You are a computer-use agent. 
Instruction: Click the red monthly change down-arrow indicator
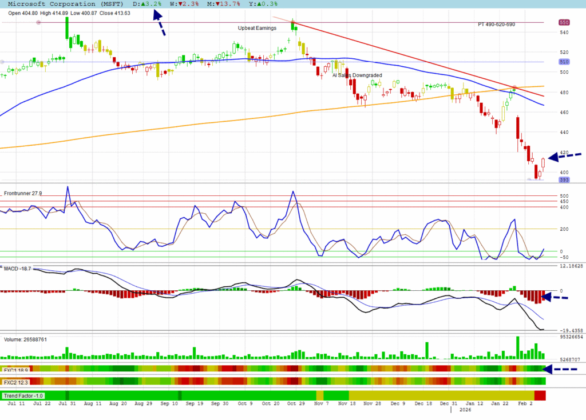(x=218, y=4)
